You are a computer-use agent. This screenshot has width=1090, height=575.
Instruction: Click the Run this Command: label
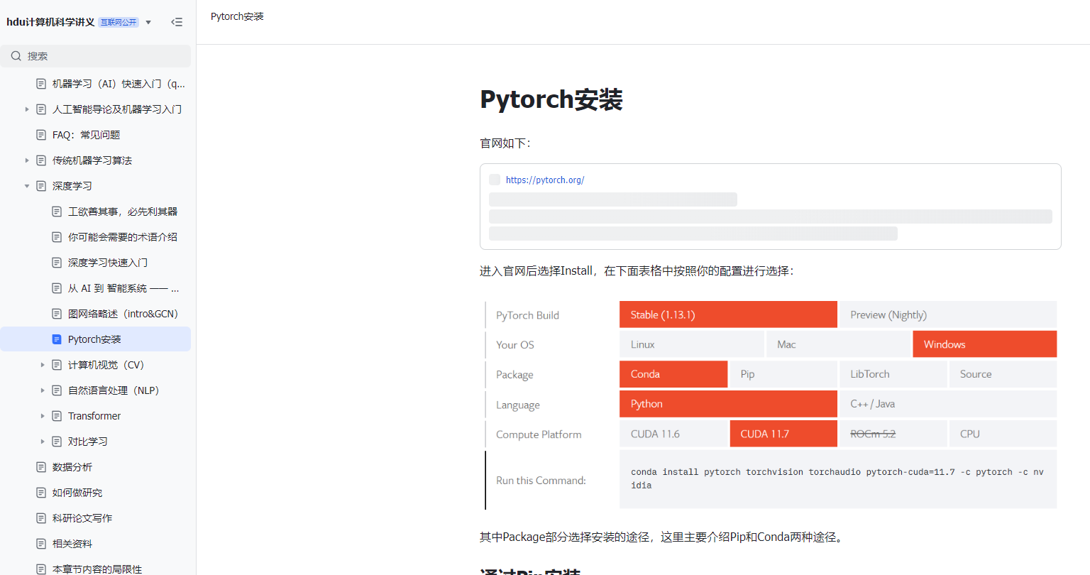coord(541,481)
